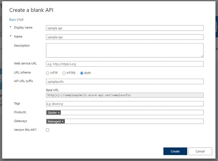Click the API URL suffix label
218x161 pixels.
click(23, 81)
